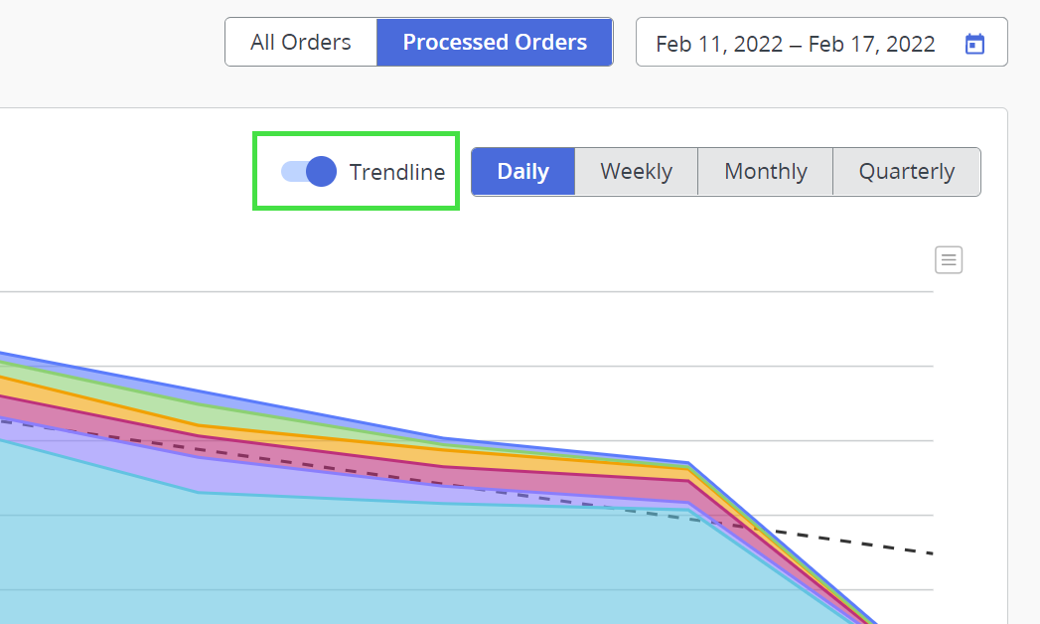Open the chart context menu hamburger icon

pyautogui.click(x=949, y=260)
